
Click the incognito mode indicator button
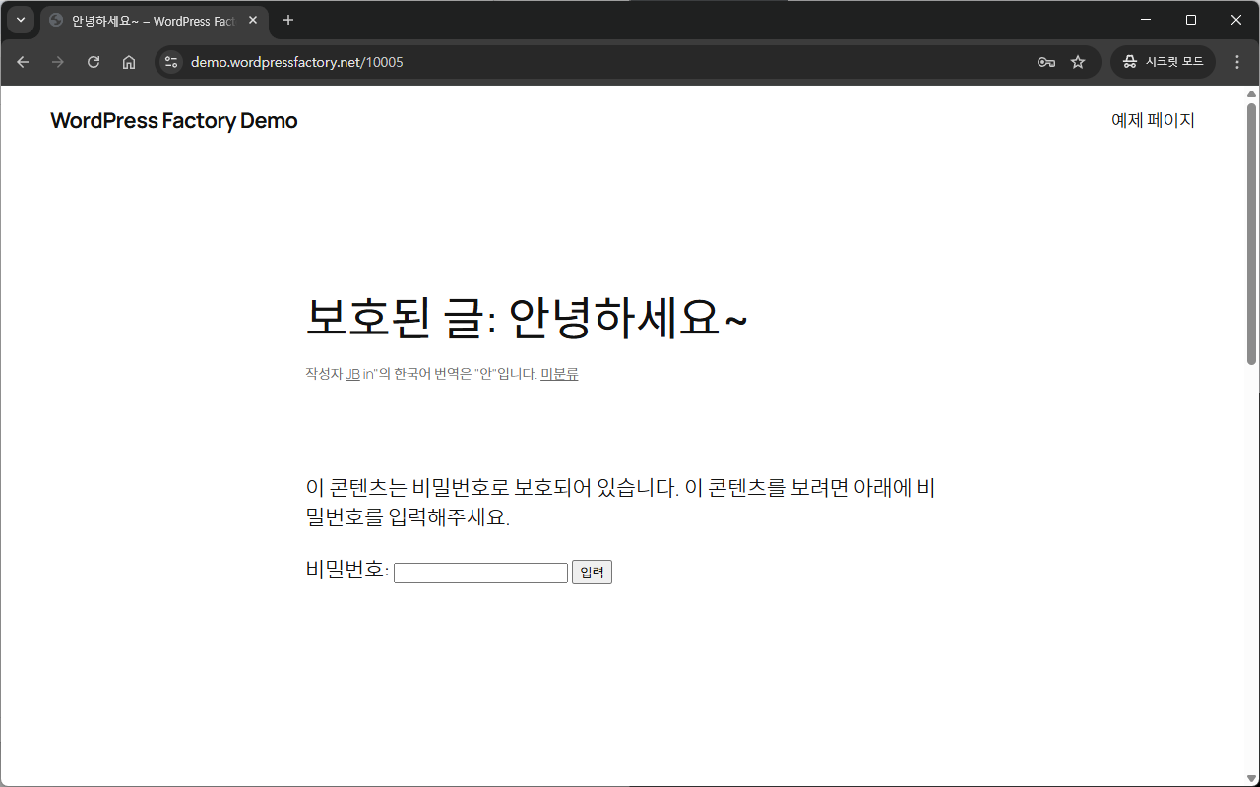[x=1163, y=62]
